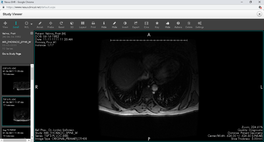Select the View pan tool
The height and width of the screenshot is (142, 264).
pos(5,25)
